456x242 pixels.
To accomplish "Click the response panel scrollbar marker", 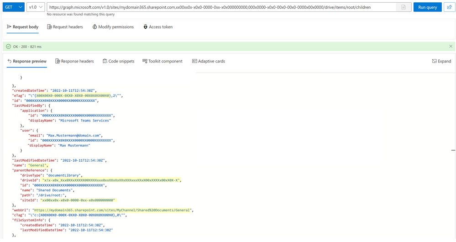I will coord(453,150).
